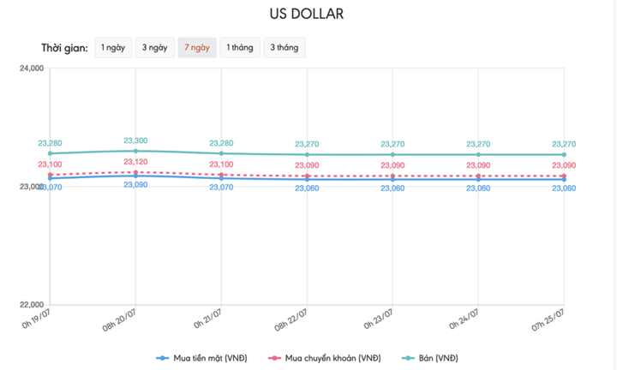Choose the 7 ngày time range
The height and width of the screenshot is (370, 617).
pyautogui.click(x=196, y=48)
